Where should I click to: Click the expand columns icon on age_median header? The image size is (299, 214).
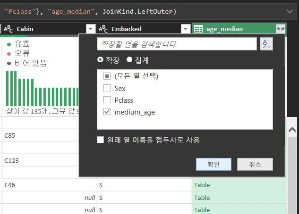[281, 29]
